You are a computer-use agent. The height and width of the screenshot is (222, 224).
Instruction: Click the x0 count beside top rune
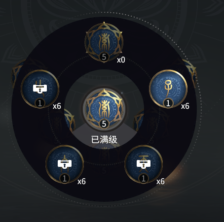click(x=121, y=60)
